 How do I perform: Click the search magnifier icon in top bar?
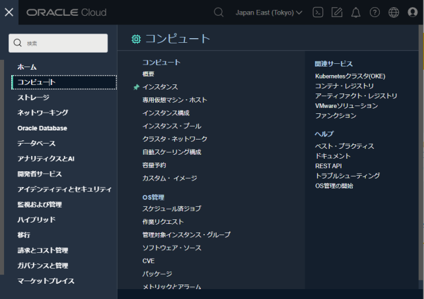(219, 12)
